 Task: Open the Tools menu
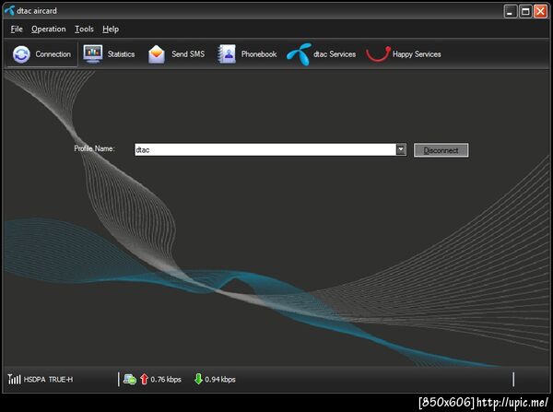[84, 29]
